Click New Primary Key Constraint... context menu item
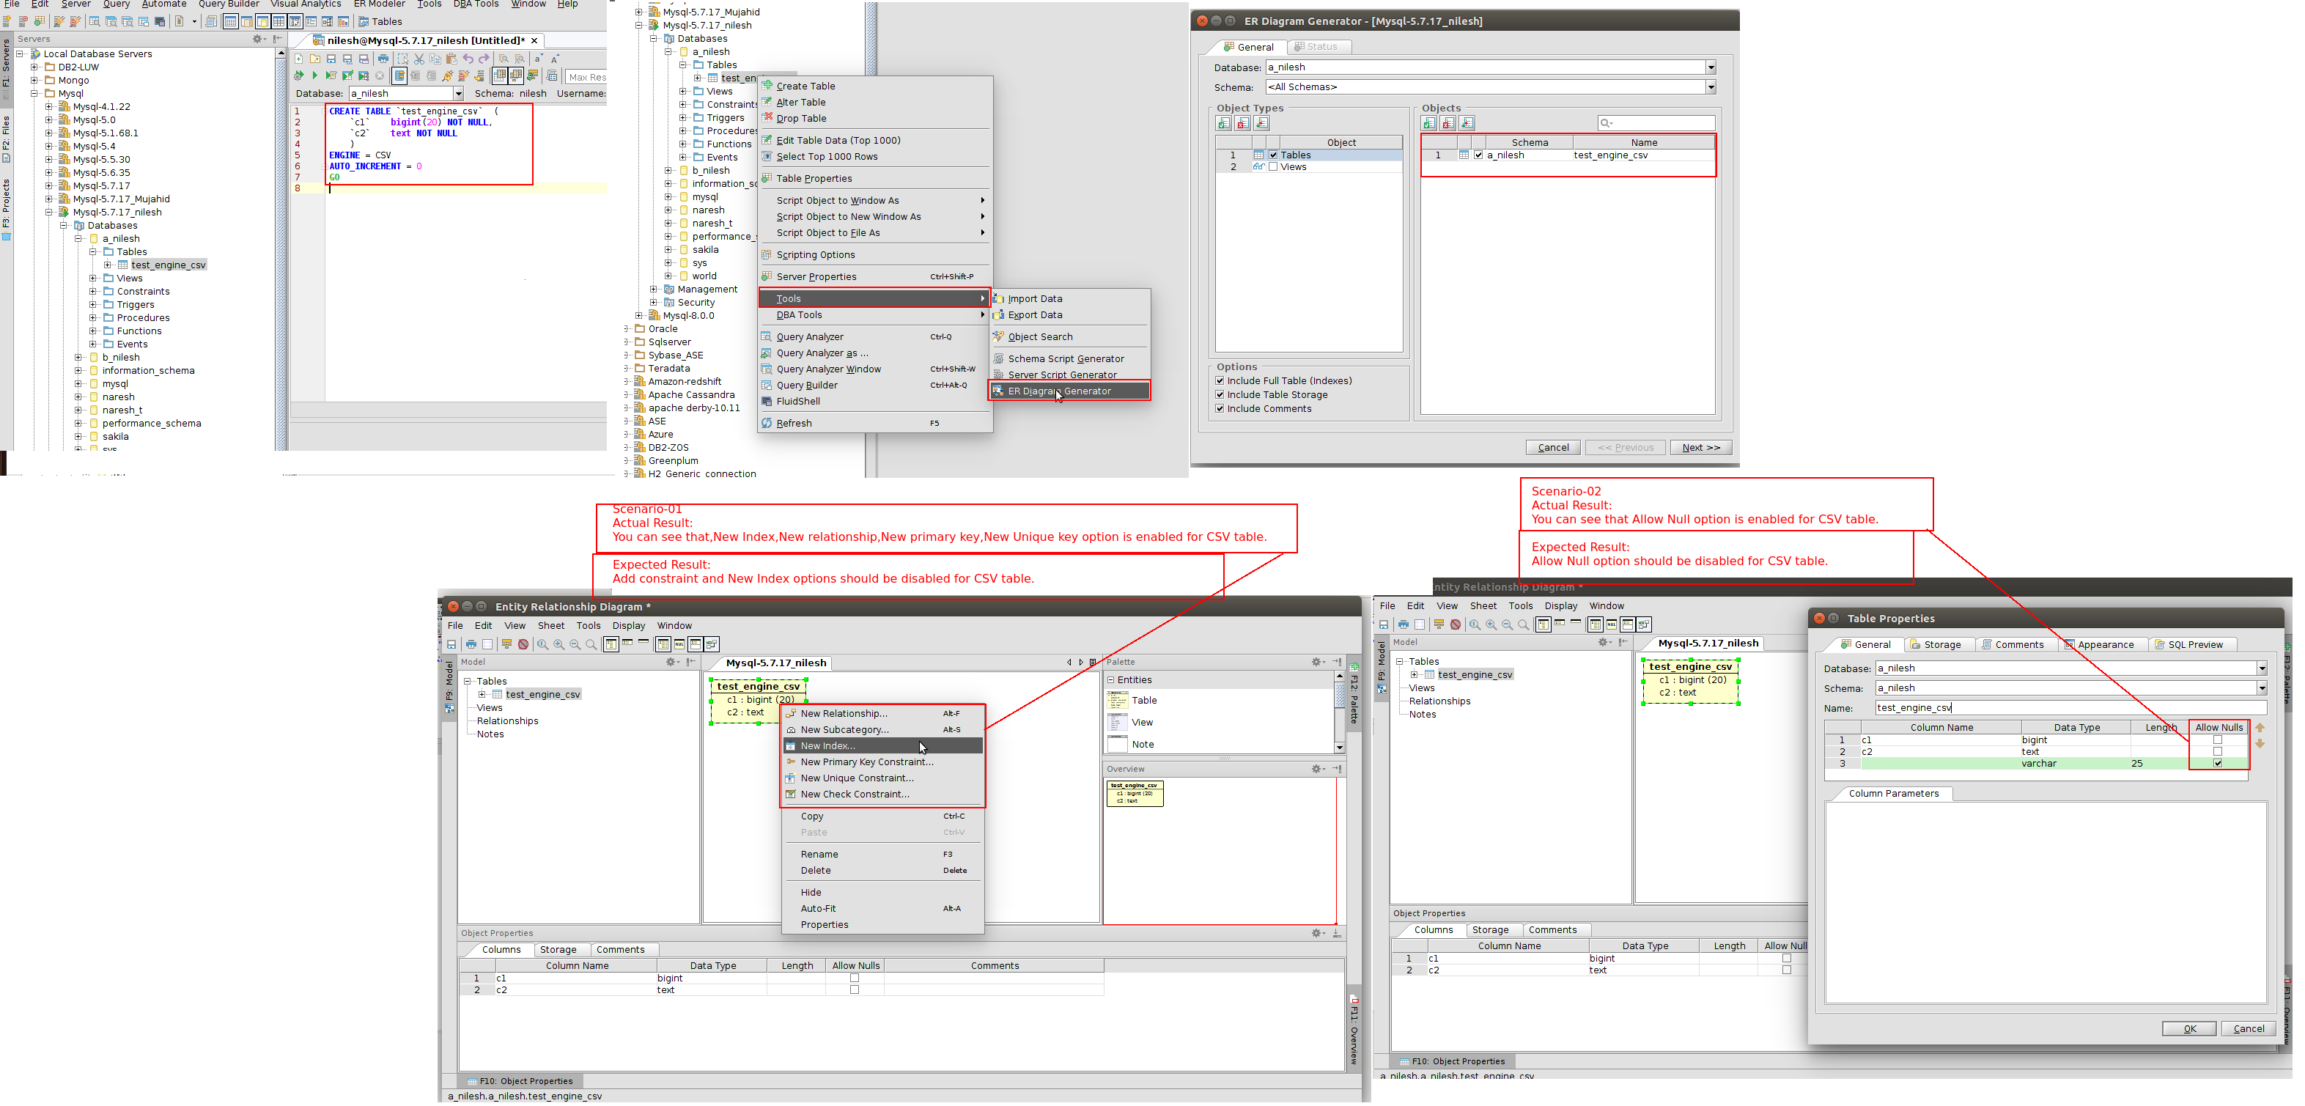Screen dimensions: 2305x1106 (x=882, y=762)
